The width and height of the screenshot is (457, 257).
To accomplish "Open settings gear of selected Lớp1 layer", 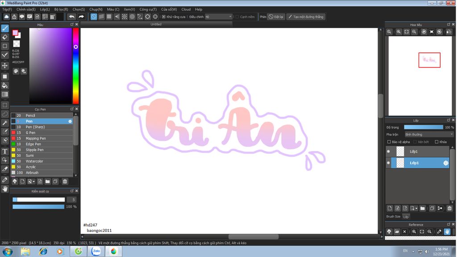I will tap(446, 163).
